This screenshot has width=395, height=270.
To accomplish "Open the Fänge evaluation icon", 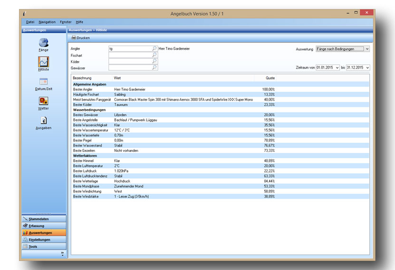I will click(43, 43).
